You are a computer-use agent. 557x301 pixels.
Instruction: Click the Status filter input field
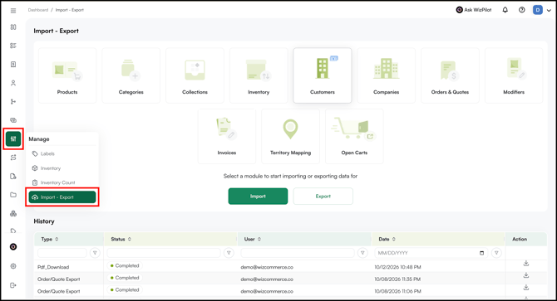pos(164,253)
